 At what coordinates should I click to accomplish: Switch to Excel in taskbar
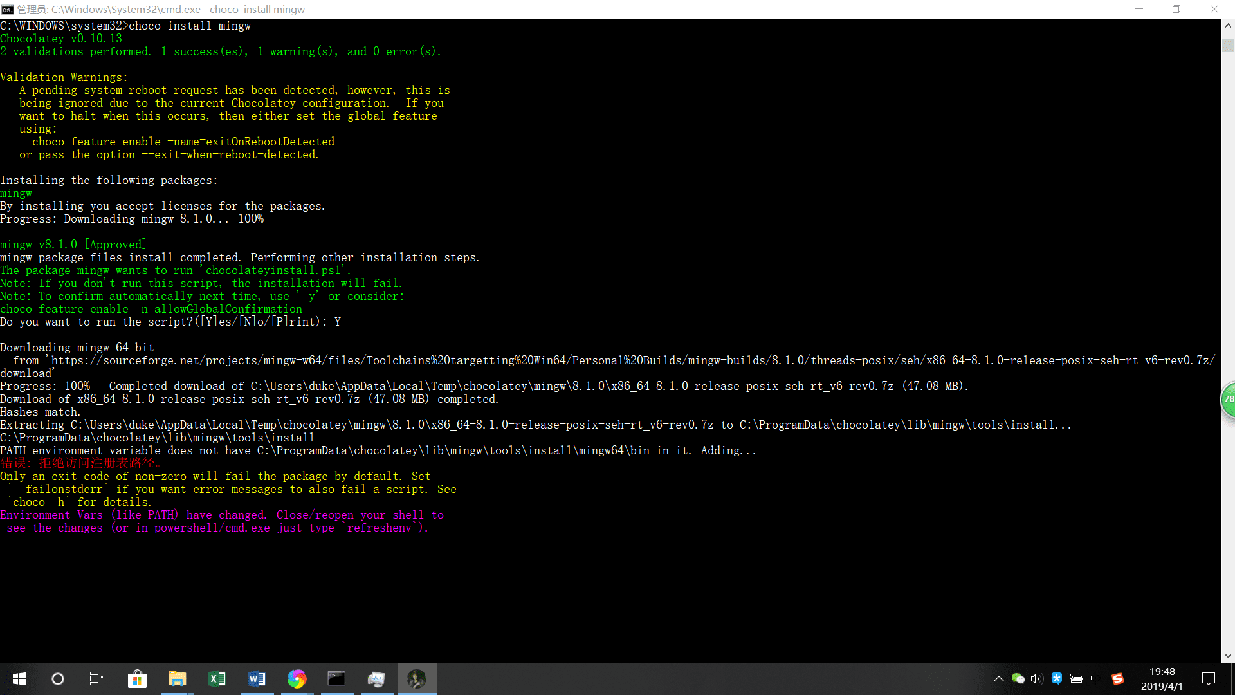tap(217, 679)
